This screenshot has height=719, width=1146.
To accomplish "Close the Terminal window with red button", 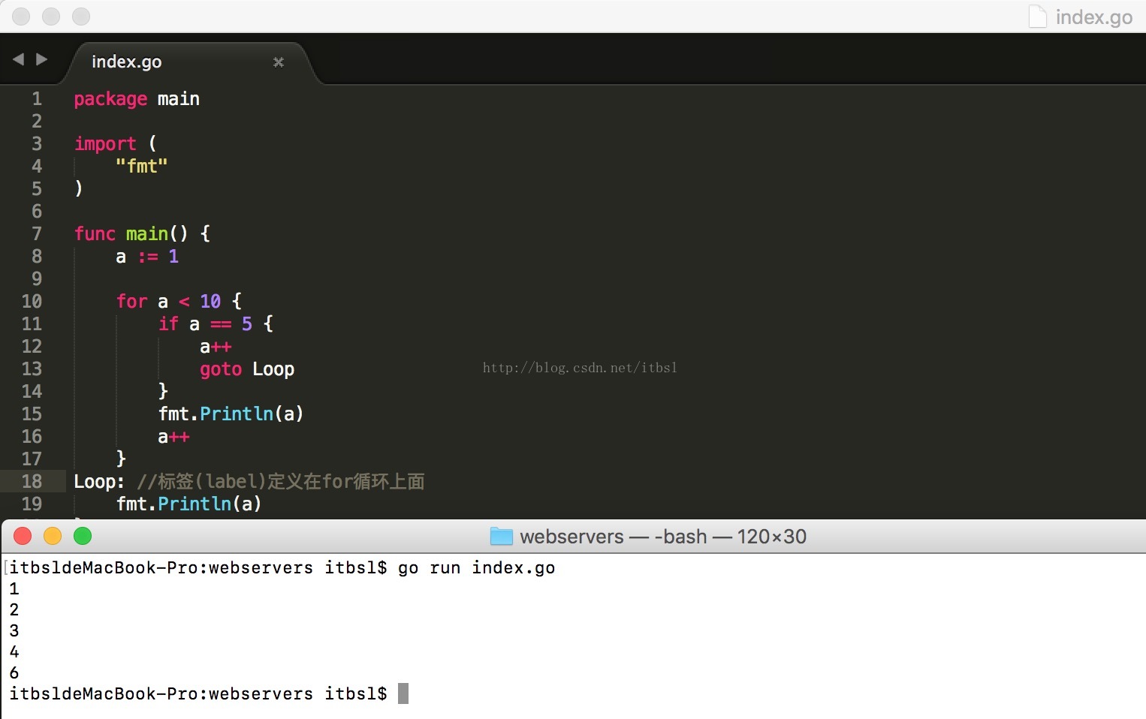I will pyautogui.click(x=23, y=536).
